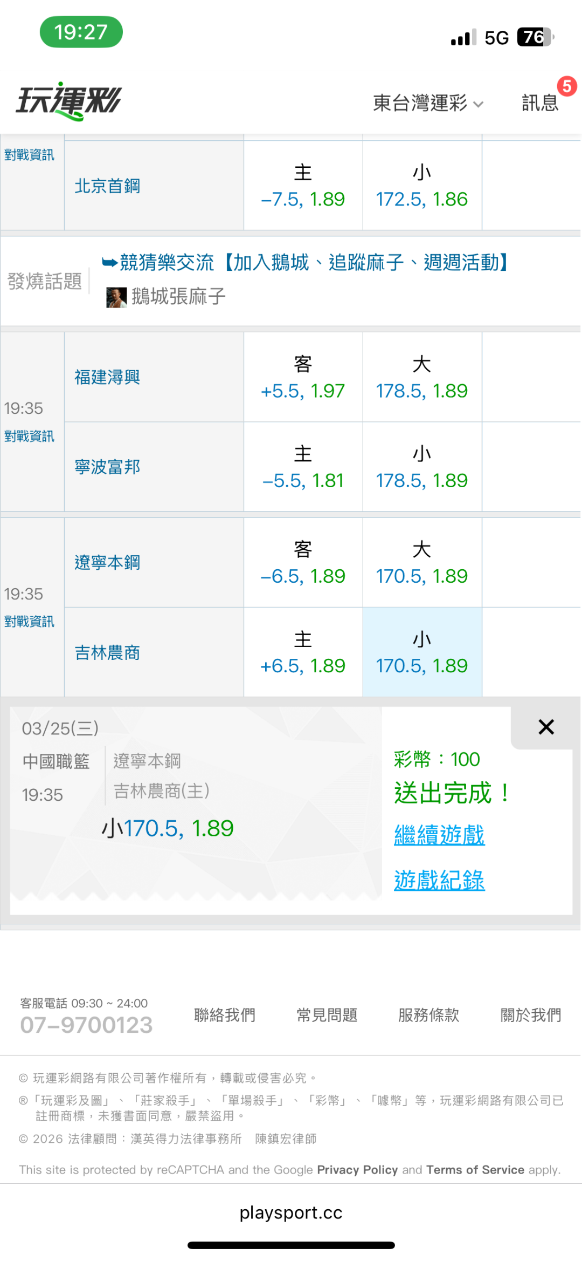
Task: Open 關於我們 in the footer
Action: 530,1015
